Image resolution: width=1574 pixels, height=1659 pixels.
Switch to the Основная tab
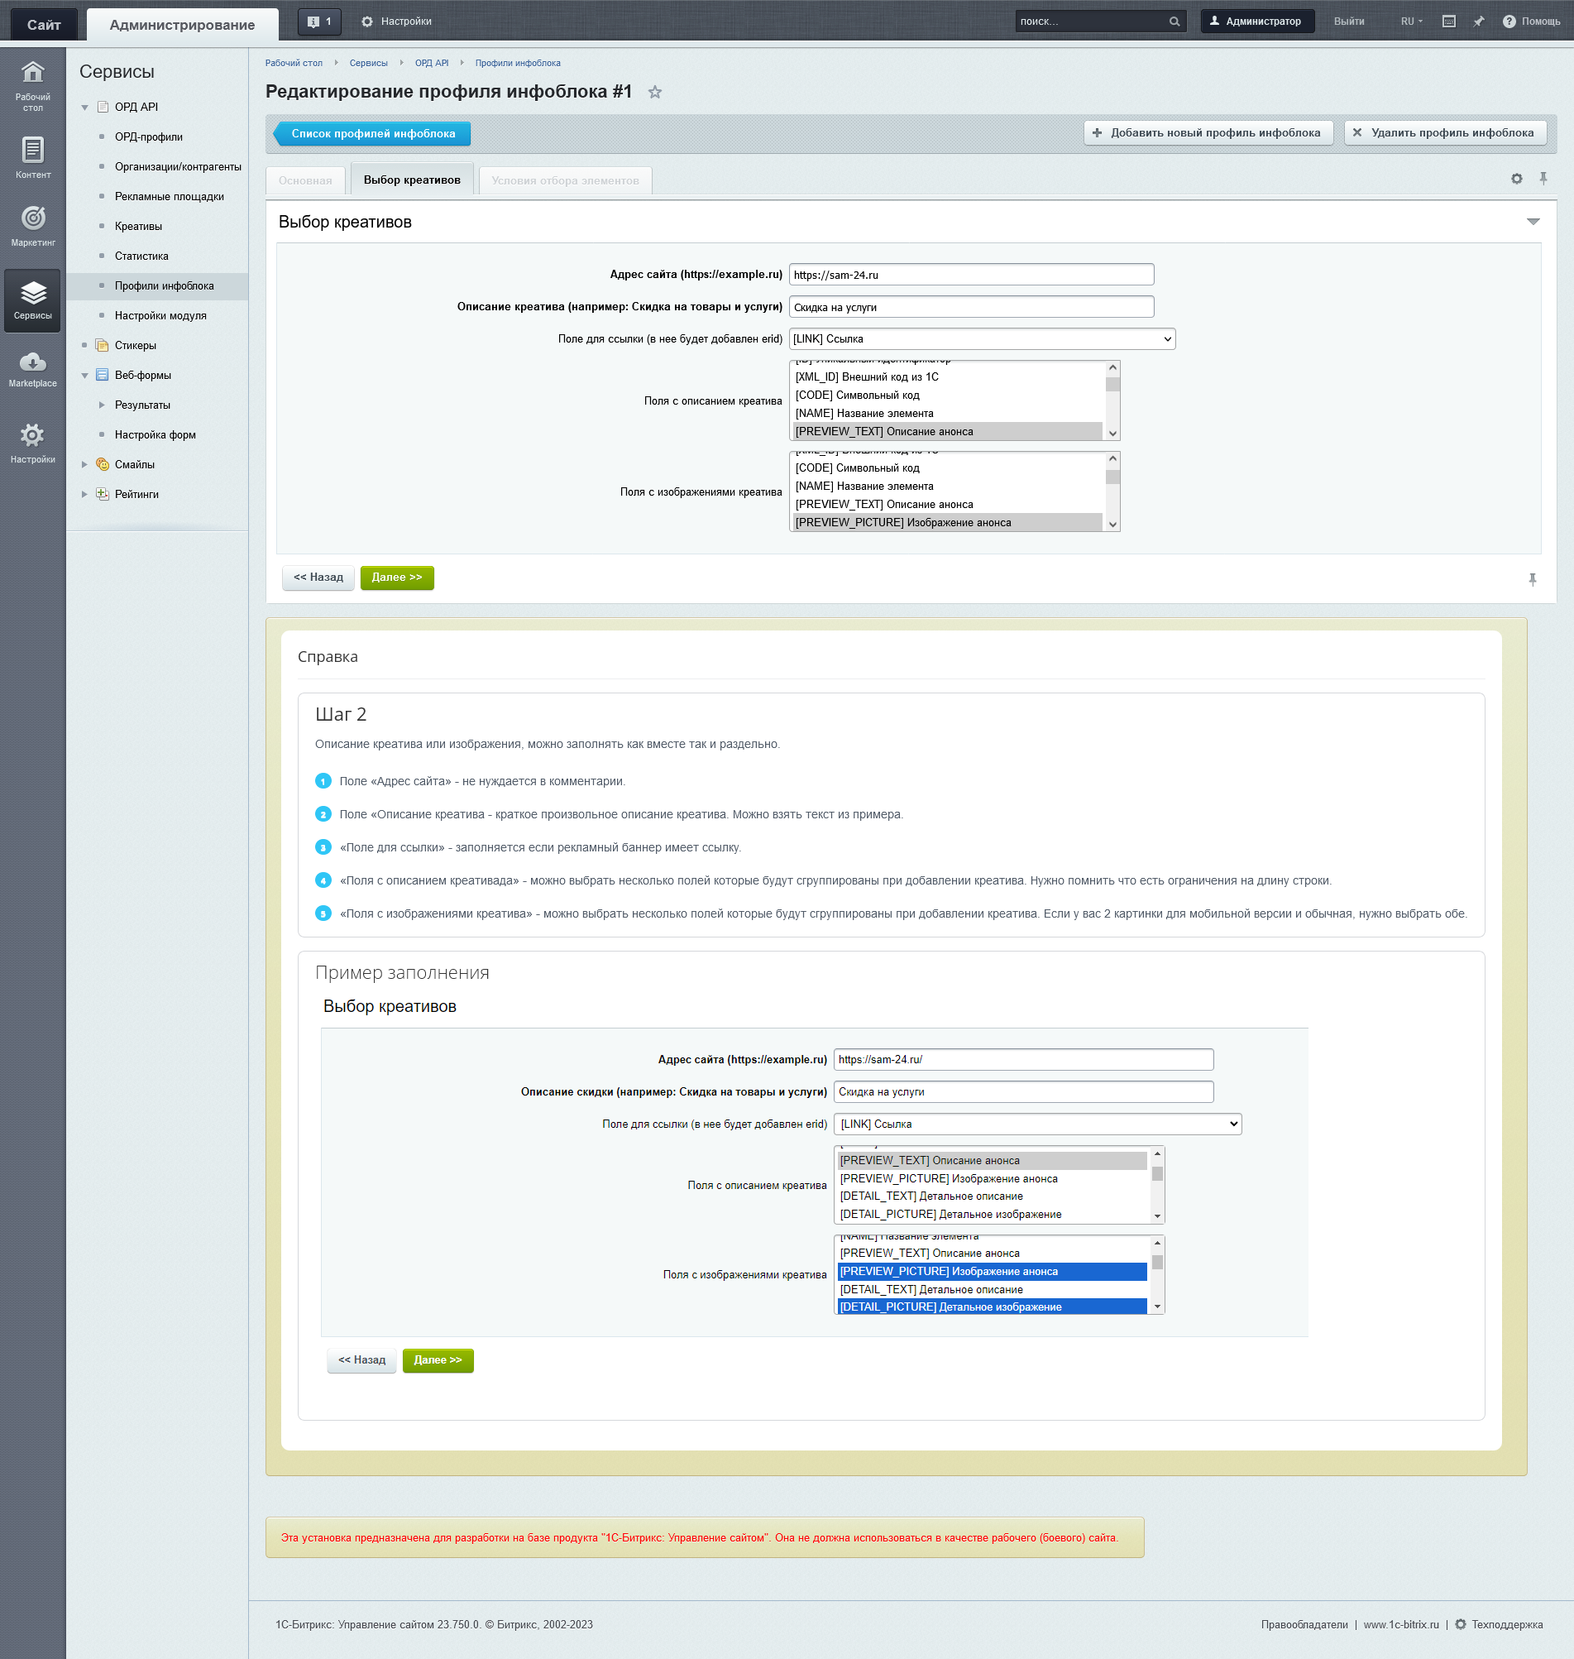coord(304,180)
